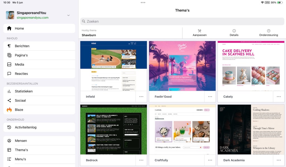Tap the SingaporeandYou site avatar
Image resolution: width=286 pixels, height=167 pixels.
coord(10,15)
